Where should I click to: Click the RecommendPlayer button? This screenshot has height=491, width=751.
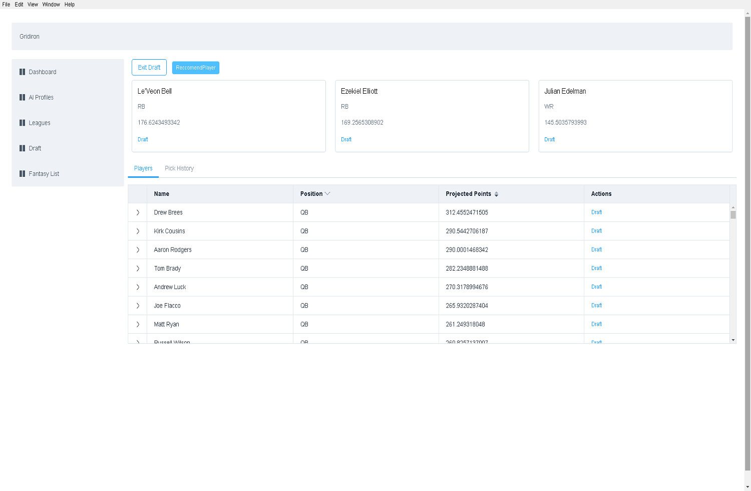coord(196,68)
